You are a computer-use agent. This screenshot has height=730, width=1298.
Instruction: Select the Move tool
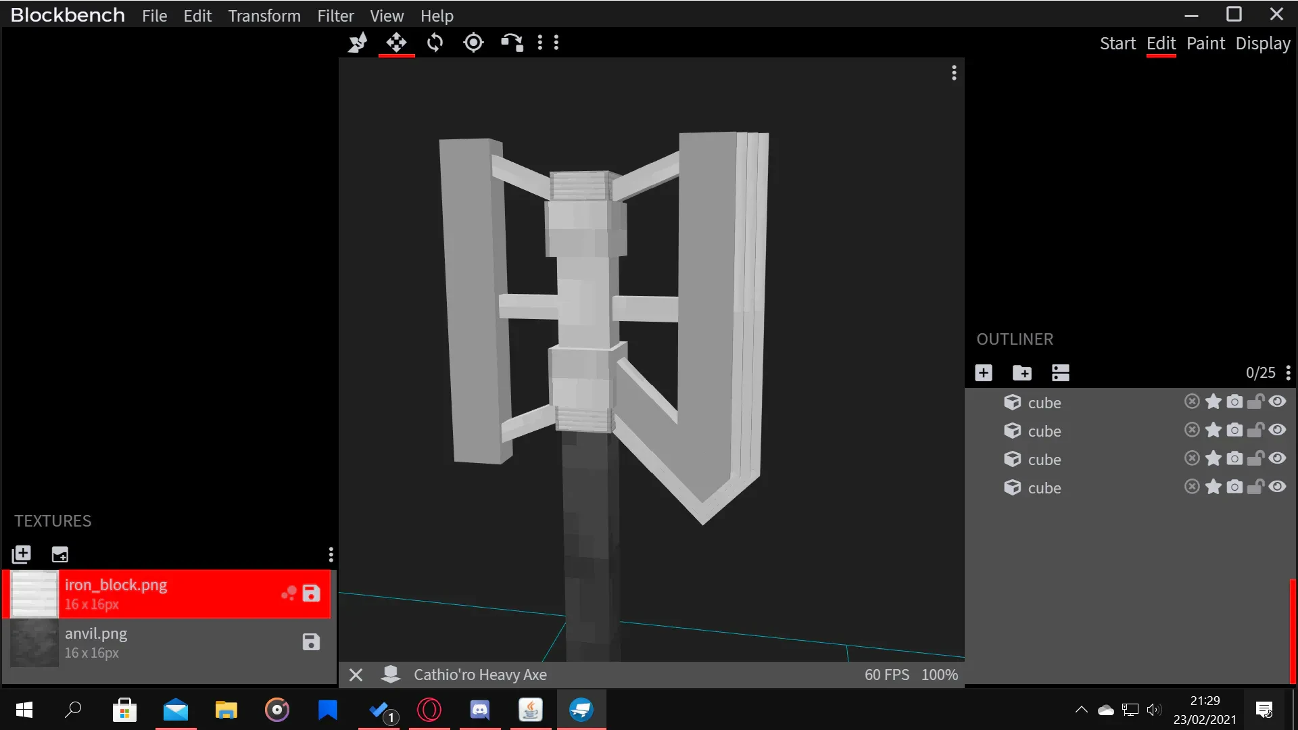396,43
